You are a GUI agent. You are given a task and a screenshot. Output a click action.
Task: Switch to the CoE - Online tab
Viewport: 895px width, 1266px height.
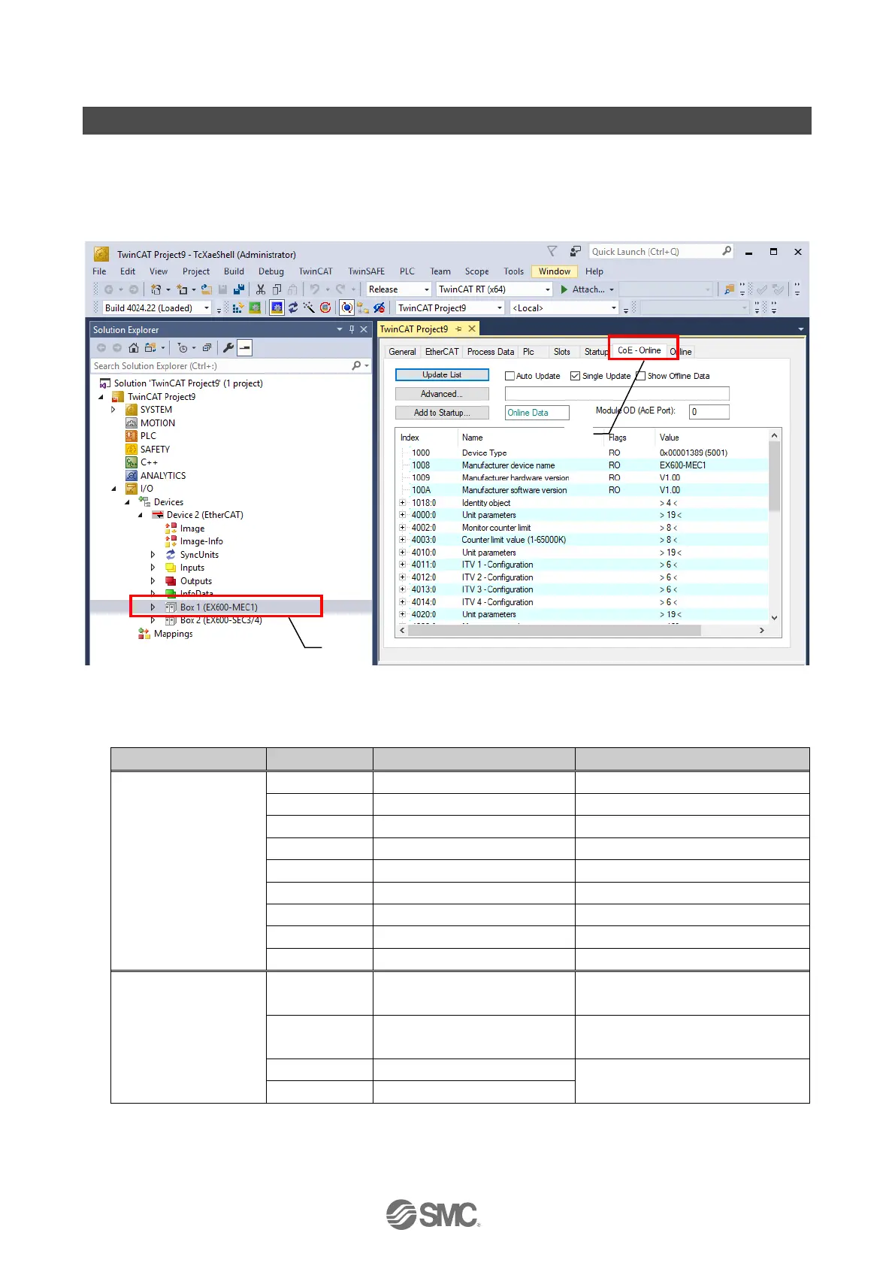(640, 350)
